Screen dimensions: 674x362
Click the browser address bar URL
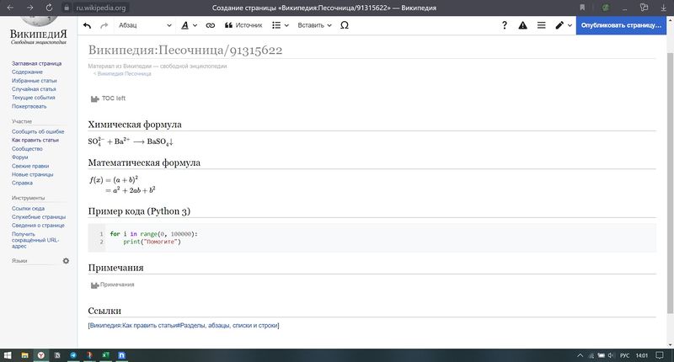tap(101, 8)
